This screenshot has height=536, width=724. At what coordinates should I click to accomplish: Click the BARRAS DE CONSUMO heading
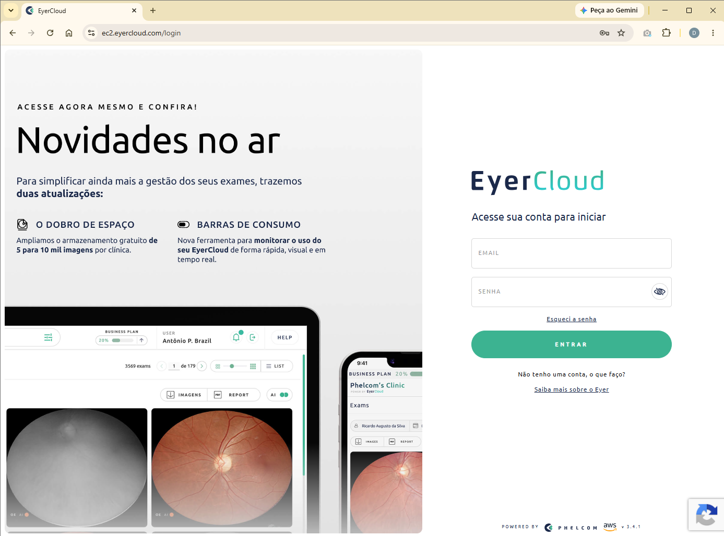248,225
